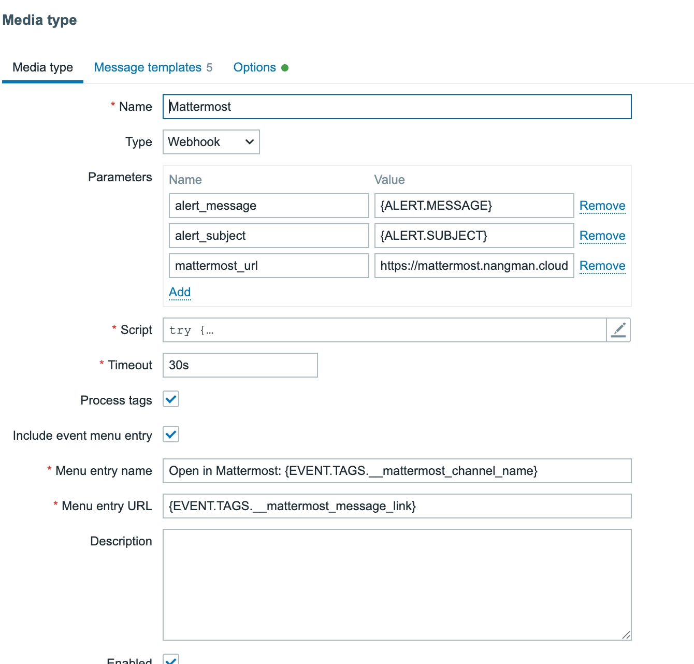Select the Media type tab
Viewport: 694px width, 664px height.
click(x=43, y=67)
